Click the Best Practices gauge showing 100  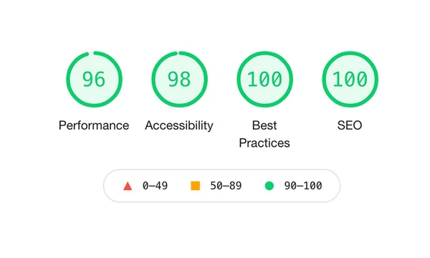pos(264,80)
